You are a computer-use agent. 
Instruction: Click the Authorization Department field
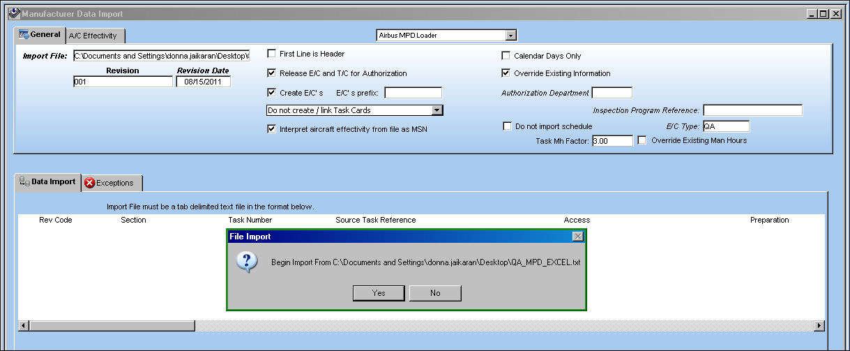coord(612,93)
